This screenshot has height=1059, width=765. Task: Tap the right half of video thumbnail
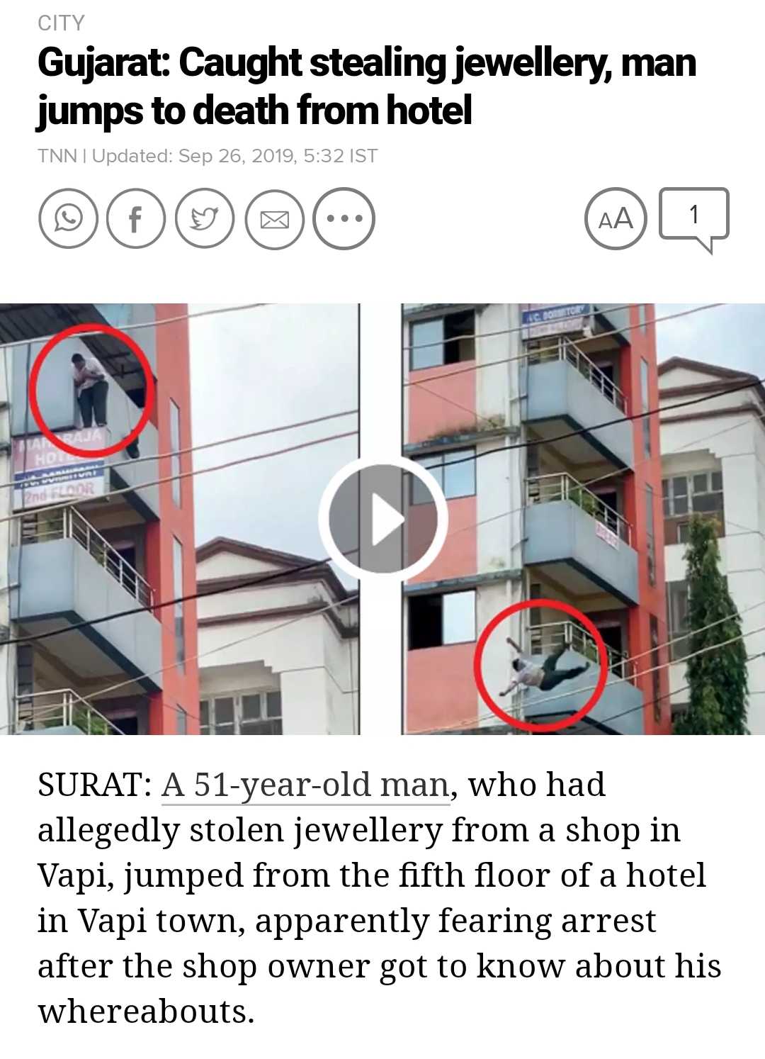coord(583,520)
